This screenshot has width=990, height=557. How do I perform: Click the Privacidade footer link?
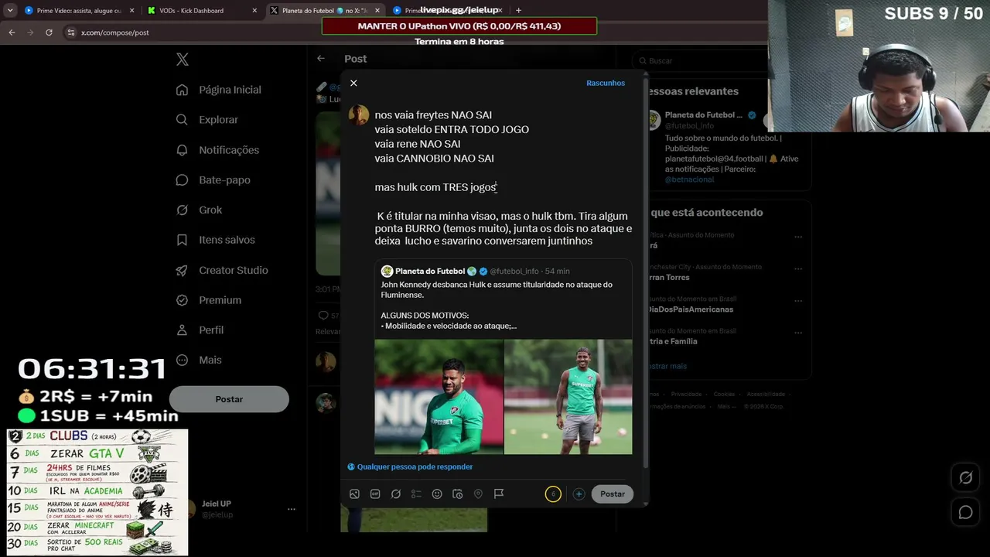pos(686,395)
